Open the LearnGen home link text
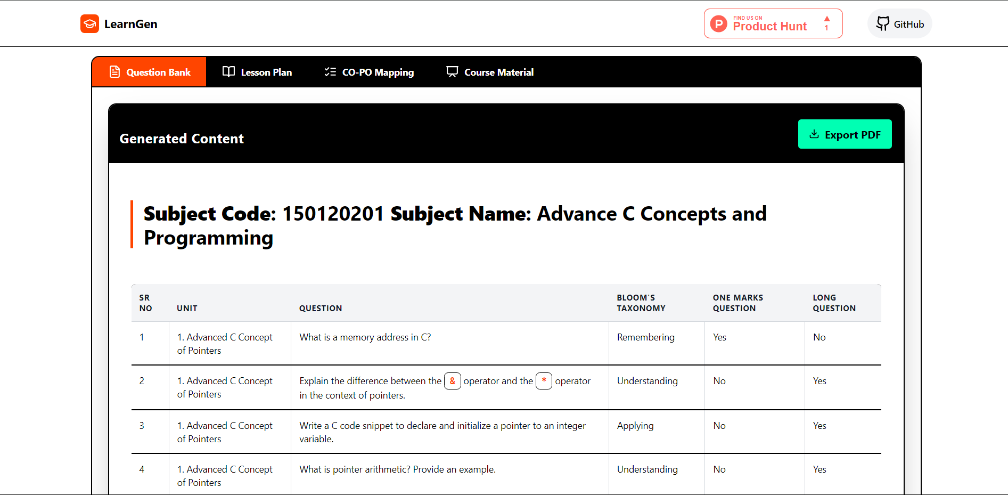This screenshot has width=1008, height=495. pyautogui.click(x=130, y=24)
